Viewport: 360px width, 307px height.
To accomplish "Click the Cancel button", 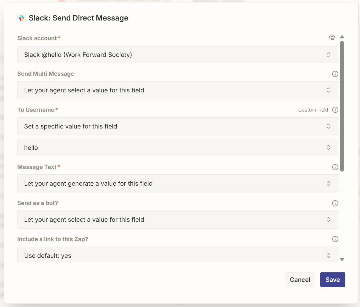I will [300, 280].
